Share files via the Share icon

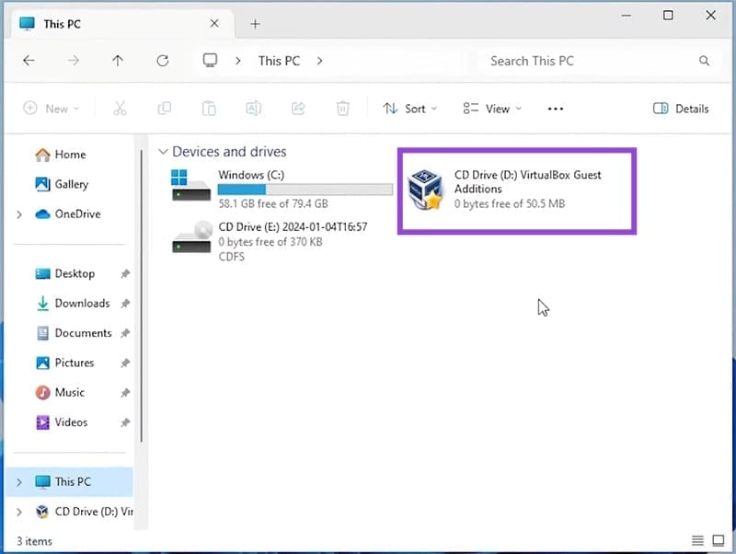tap(297, 108)
